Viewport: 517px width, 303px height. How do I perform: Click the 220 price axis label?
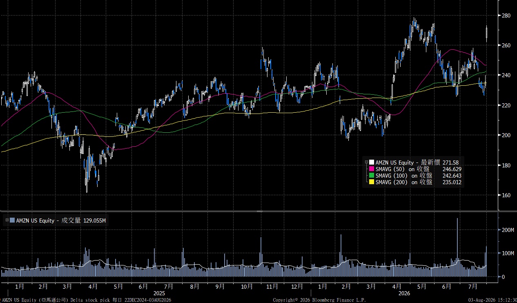[x=506, y=105]
